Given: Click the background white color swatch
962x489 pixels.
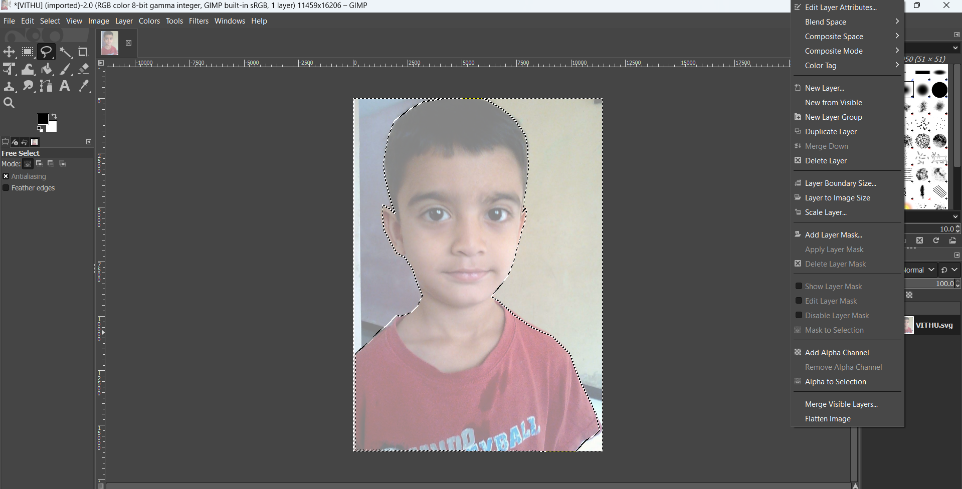Looking at the screenshot, I should click(53, 127).
